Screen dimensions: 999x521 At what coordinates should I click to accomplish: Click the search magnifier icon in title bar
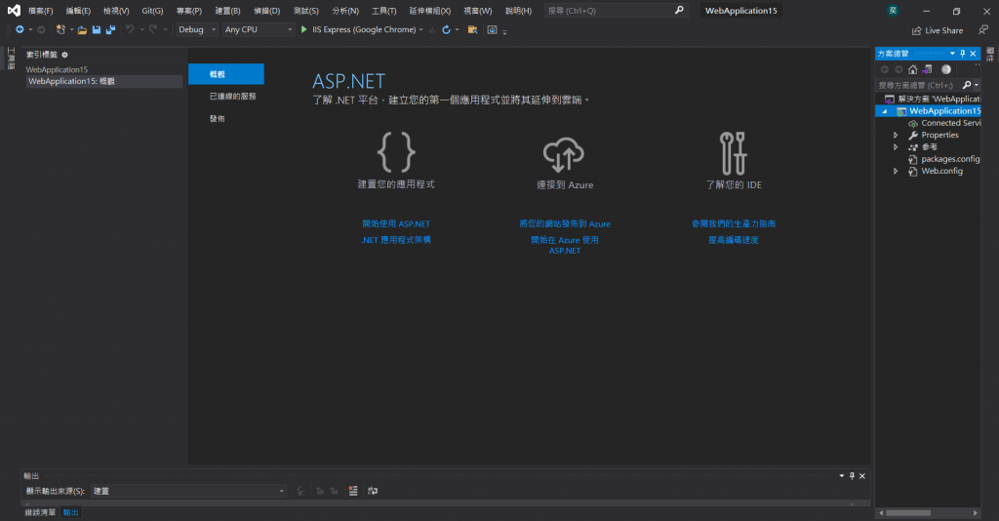tap(679, 10)
